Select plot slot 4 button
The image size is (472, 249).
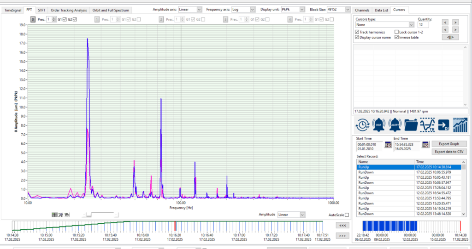290,19
